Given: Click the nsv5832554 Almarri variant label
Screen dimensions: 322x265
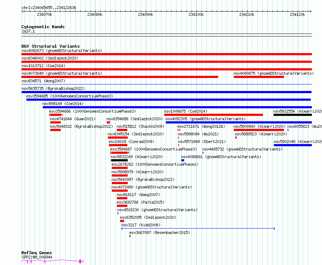Looking at the screenshot, I should (x=297, y=111).
